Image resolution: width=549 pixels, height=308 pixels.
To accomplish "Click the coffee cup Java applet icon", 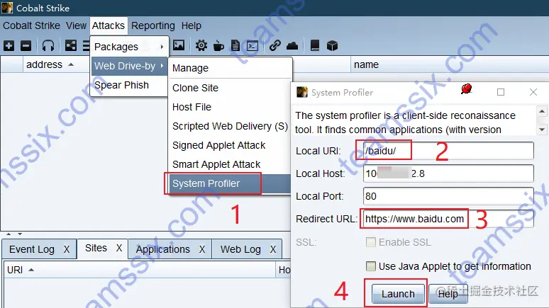I will click(x=218, y=45).
